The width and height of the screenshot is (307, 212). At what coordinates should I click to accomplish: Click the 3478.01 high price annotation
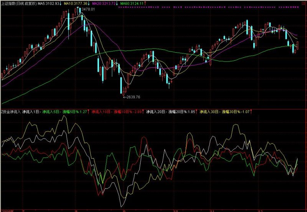coord(88,9)
